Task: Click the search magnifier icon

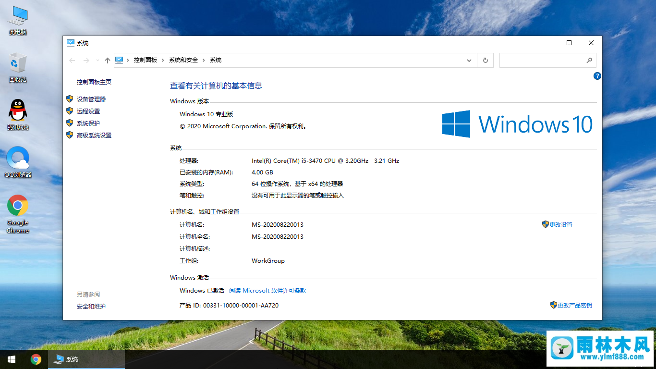Action: point(589,60)
